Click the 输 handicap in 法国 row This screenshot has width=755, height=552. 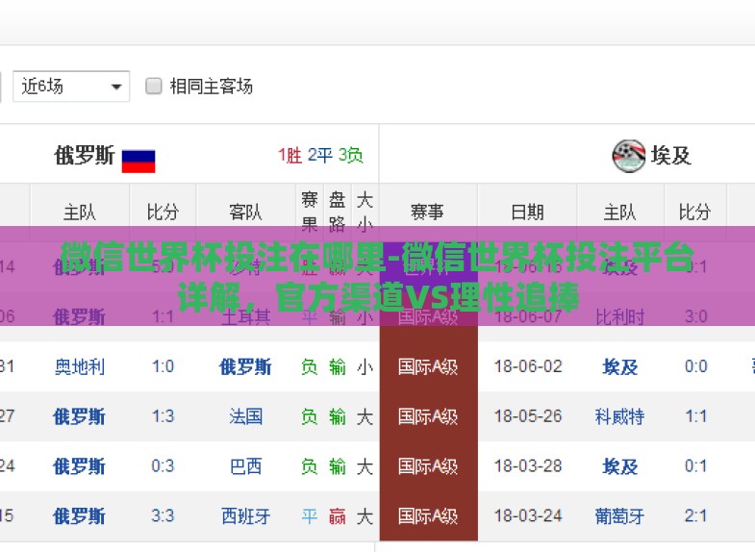click(337, 416)
